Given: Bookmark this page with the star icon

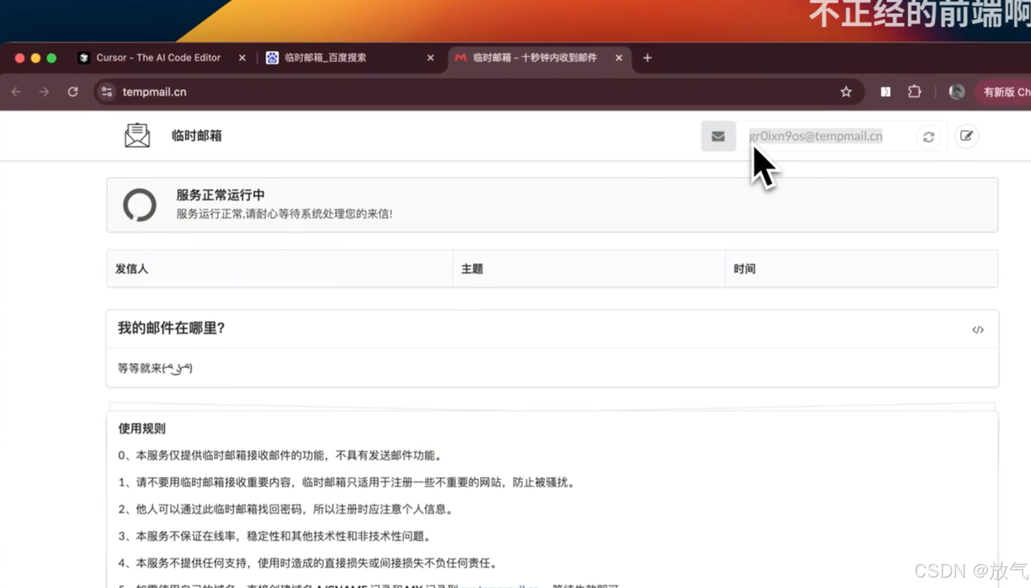Looking at the screenshot, I should (846, 91).
